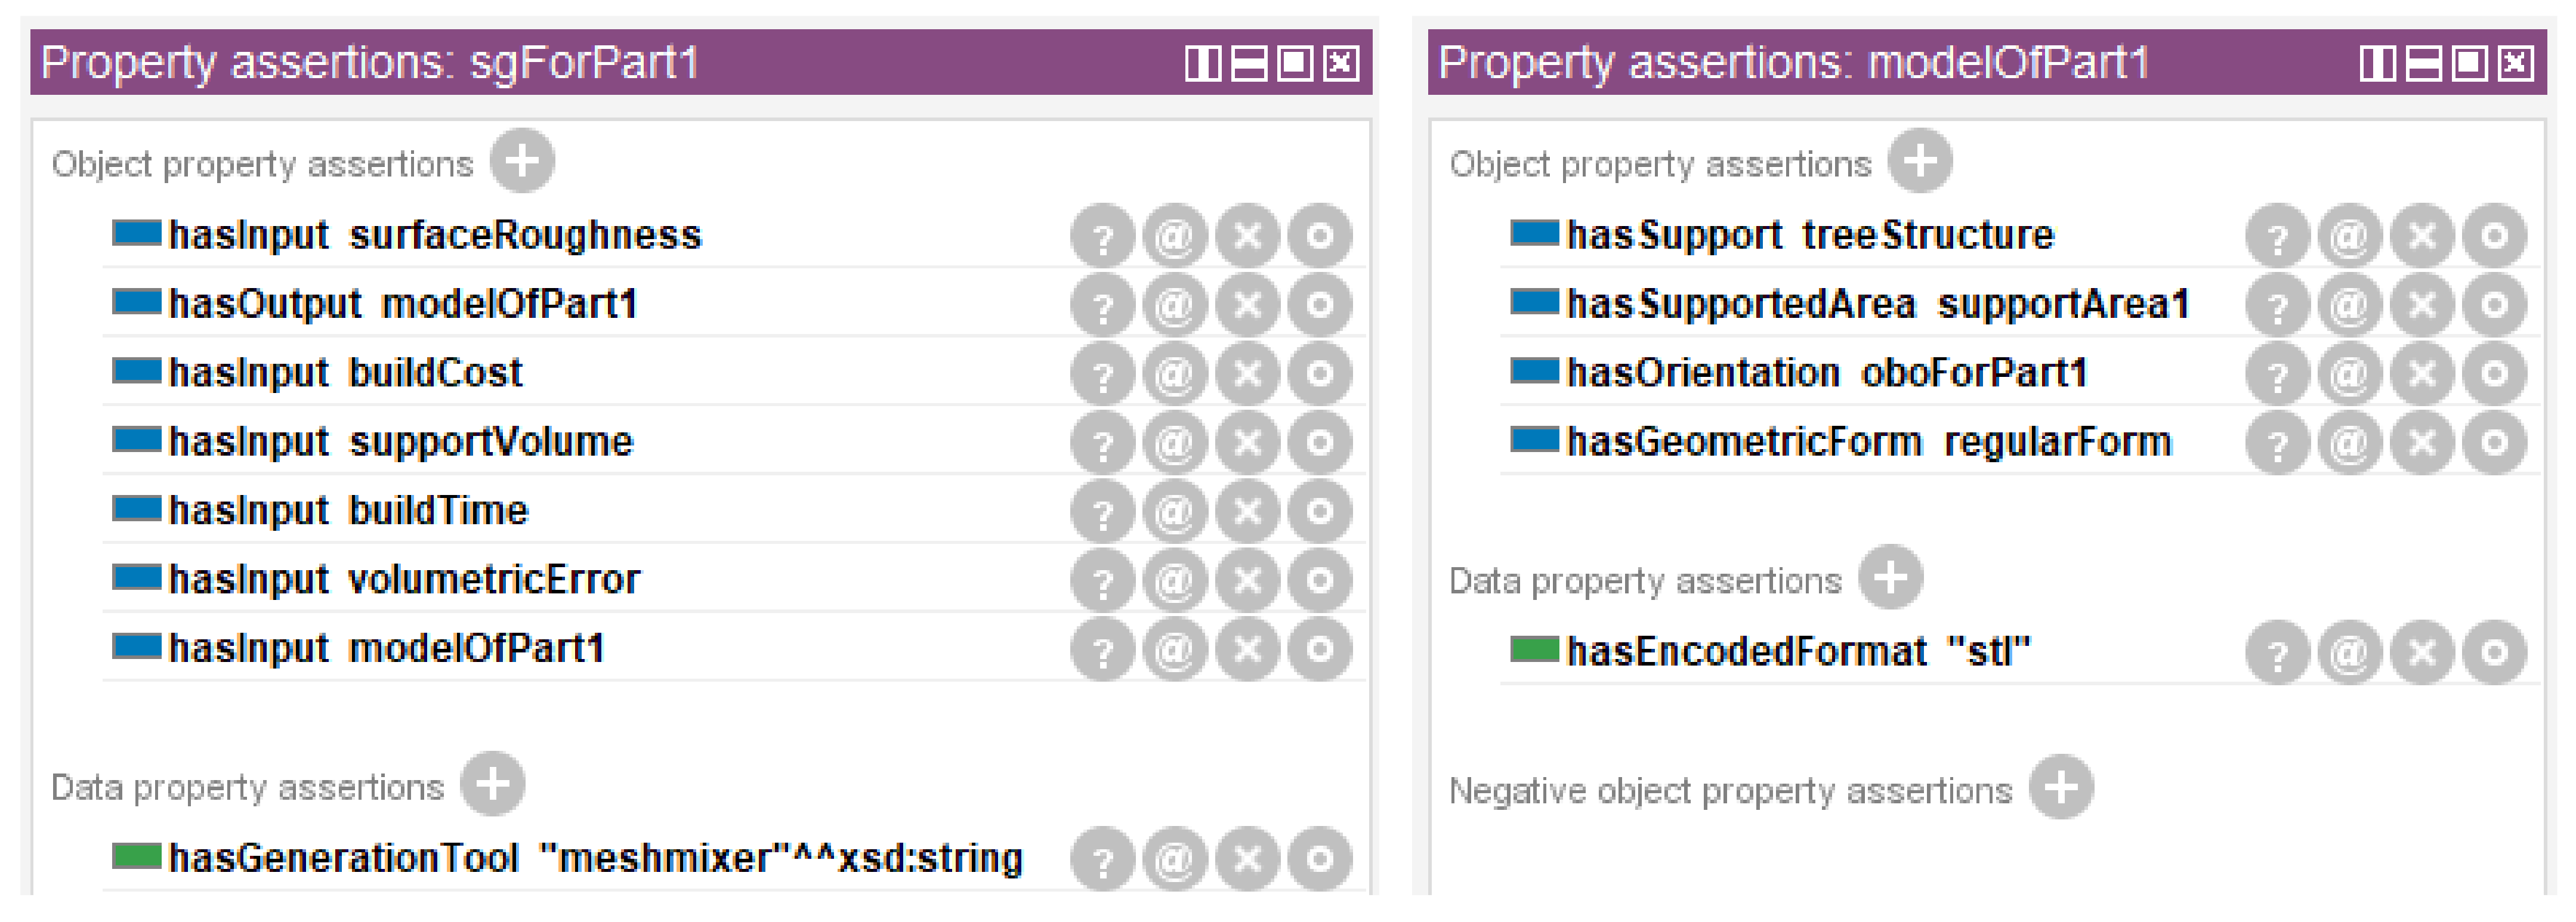
Task: Edit the hasInput supportVolume assertion
Action: click(x=1319, y=443)
